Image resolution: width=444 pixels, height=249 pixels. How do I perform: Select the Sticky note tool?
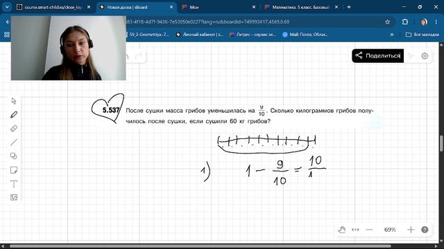(x=14, y=170)
